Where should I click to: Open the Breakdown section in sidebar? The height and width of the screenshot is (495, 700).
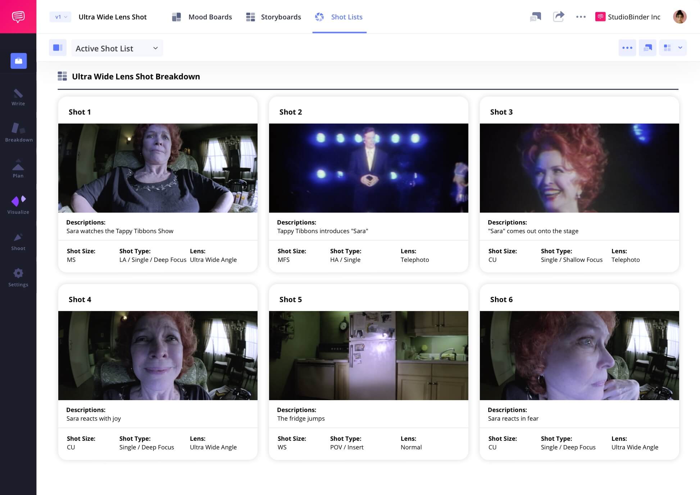point(19,132)
